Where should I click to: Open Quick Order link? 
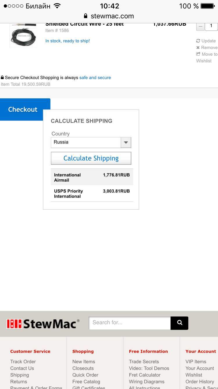(85, 375)
